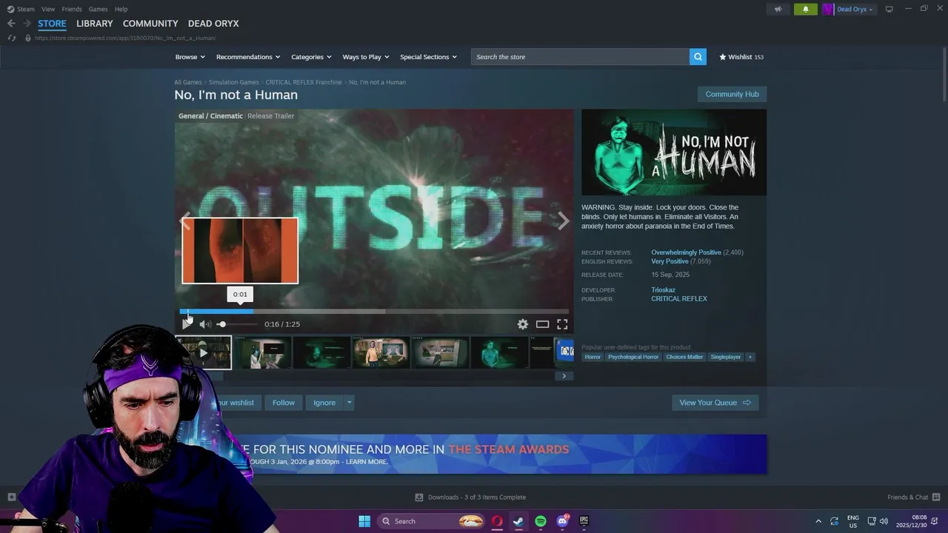Open the Help menu
This screenshot has width=948, height=533.
[x=121, y=9]
